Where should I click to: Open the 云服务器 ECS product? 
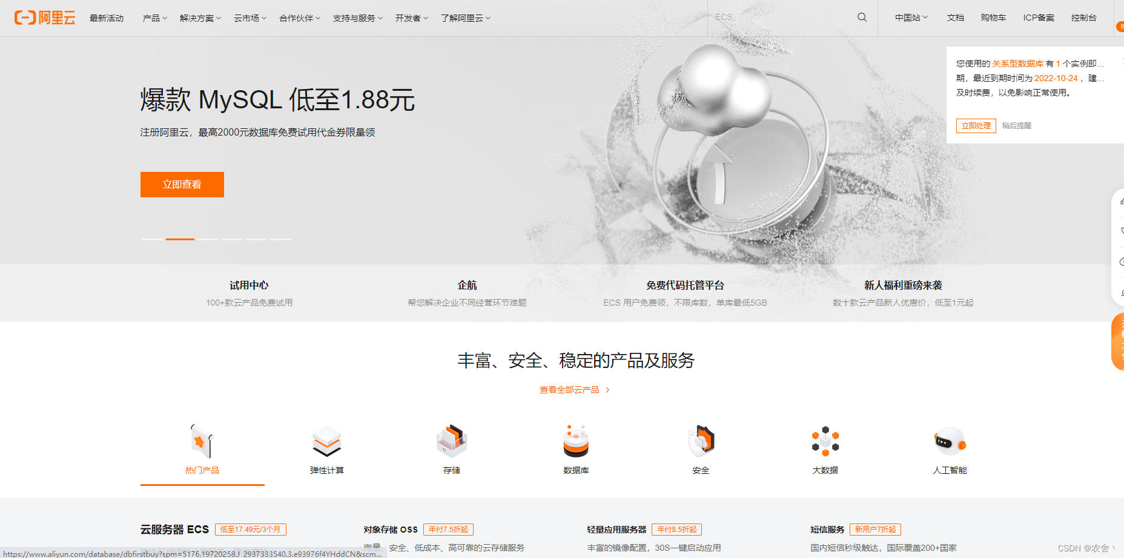tap(174, 530)
